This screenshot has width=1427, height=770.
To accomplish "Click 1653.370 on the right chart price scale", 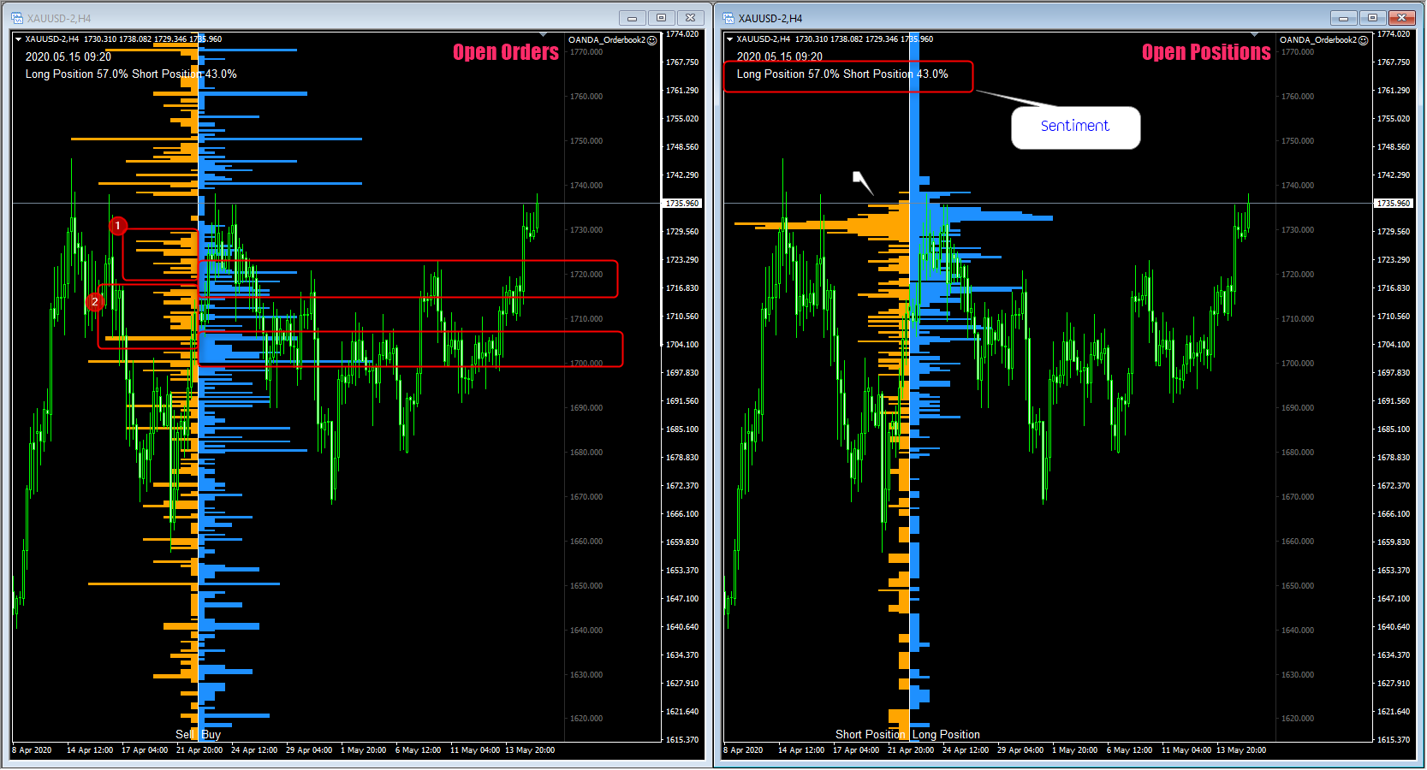I will pos(1394,571).
